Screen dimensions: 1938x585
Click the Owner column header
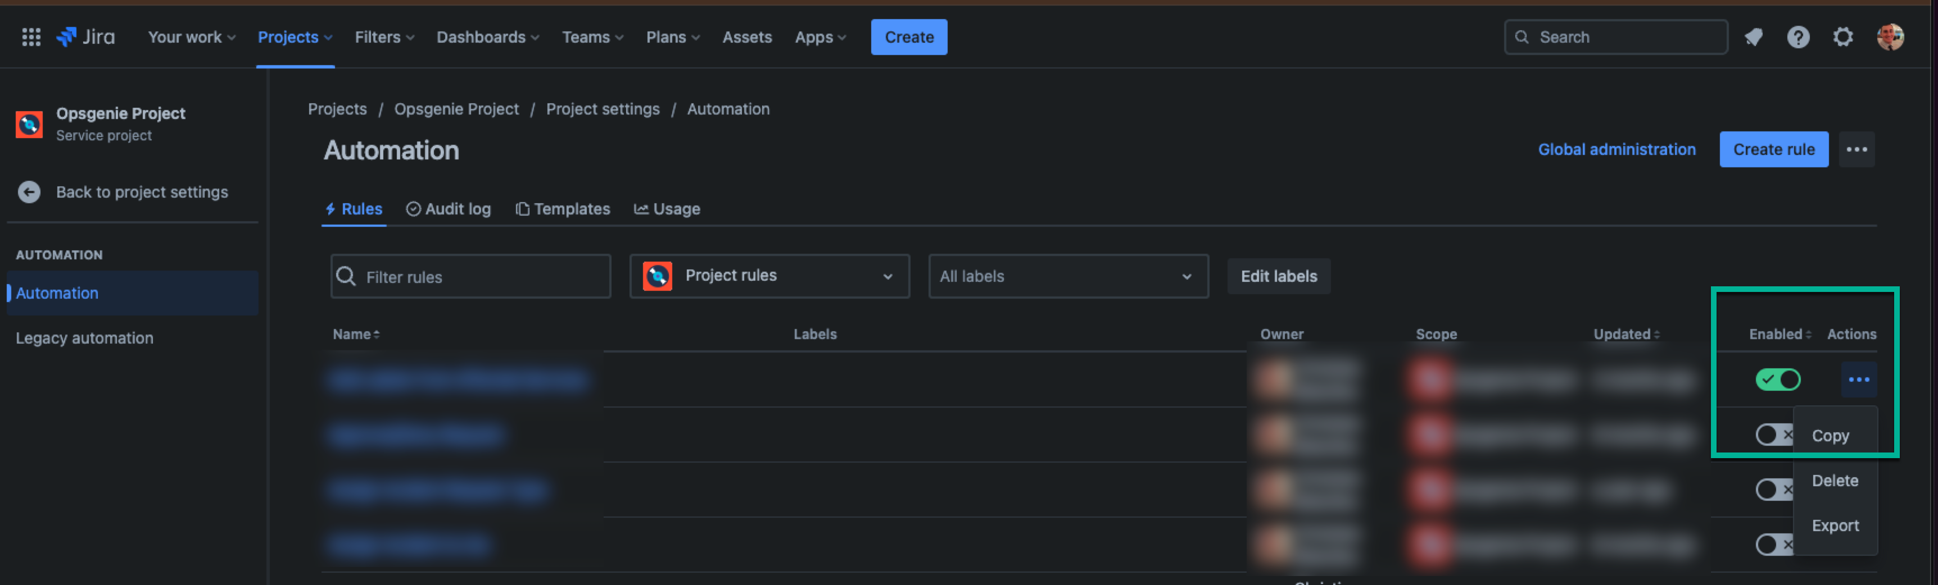[1281, 335]
